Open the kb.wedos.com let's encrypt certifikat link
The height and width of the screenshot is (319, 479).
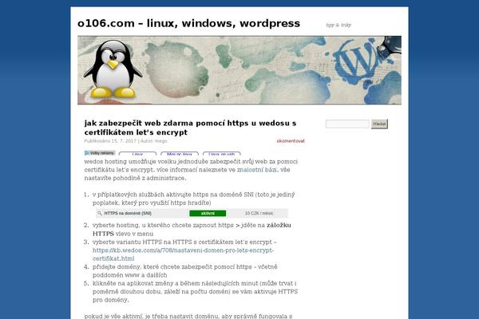point(183,254)
